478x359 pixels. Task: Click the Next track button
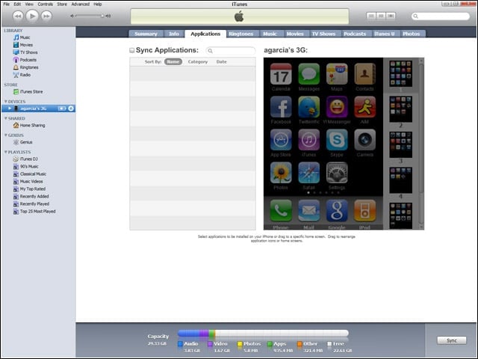coord(46,16)
